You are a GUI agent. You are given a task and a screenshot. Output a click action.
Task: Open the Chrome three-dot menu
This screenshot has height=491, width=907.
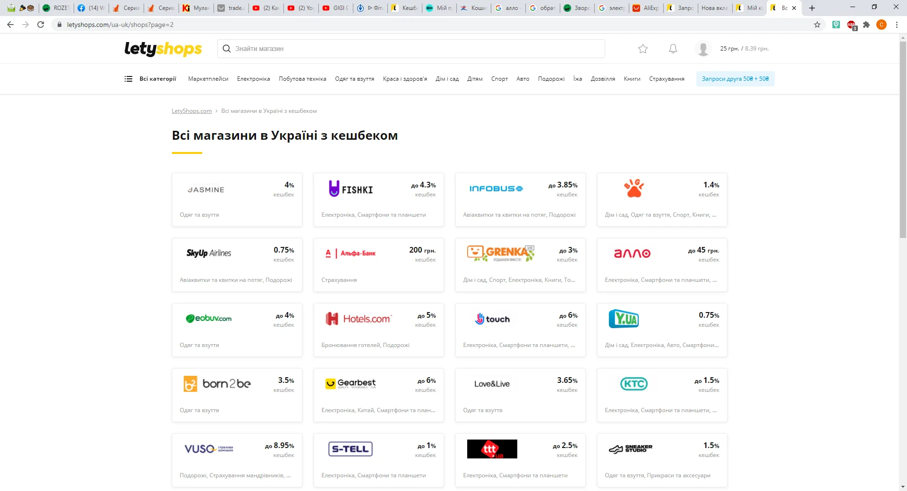(897, 25)
